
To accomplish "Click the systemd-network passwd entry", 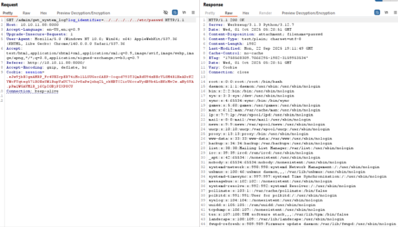I will pyautogui.click(x=294, y=167).
